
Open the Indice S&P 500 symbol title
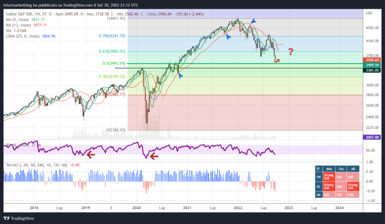pos(21,14)
